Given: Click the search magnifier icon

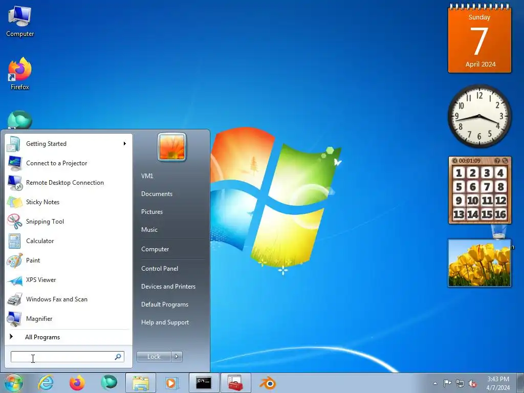Looking at the screenshot, I should pos(118,357).
